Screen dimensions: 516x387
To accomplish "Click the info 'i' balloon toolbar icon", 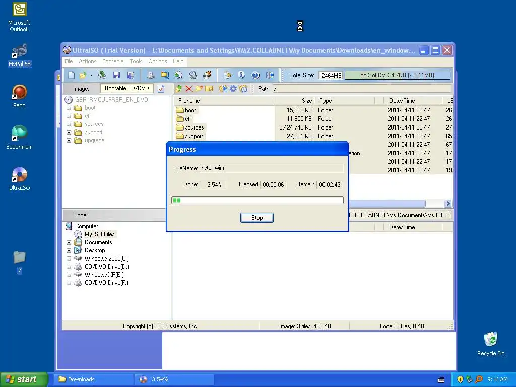I will (x=241, y=75).
